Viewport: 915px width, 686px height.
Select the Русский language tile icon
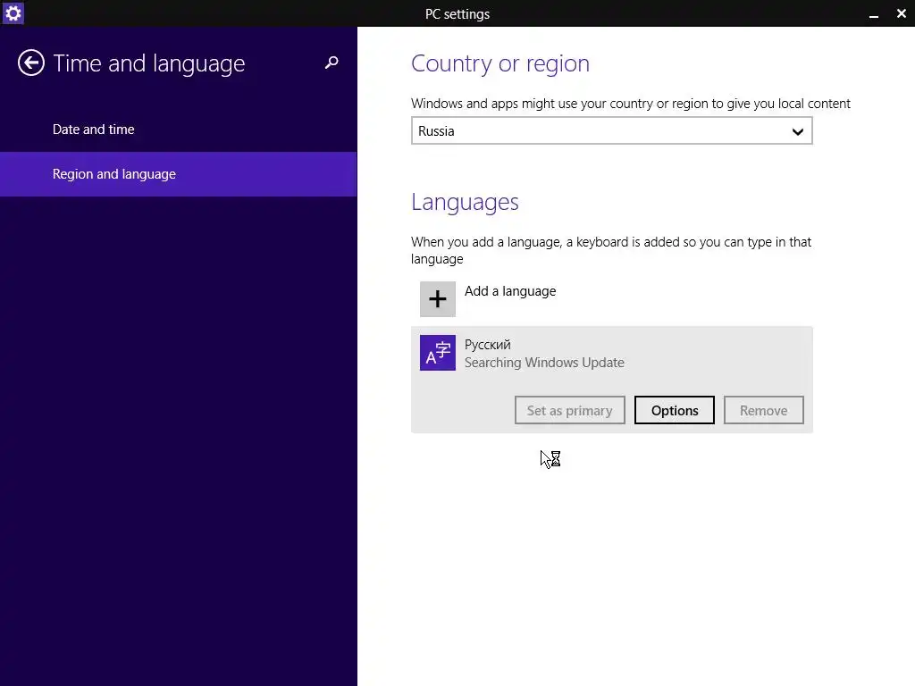point(438,353)
